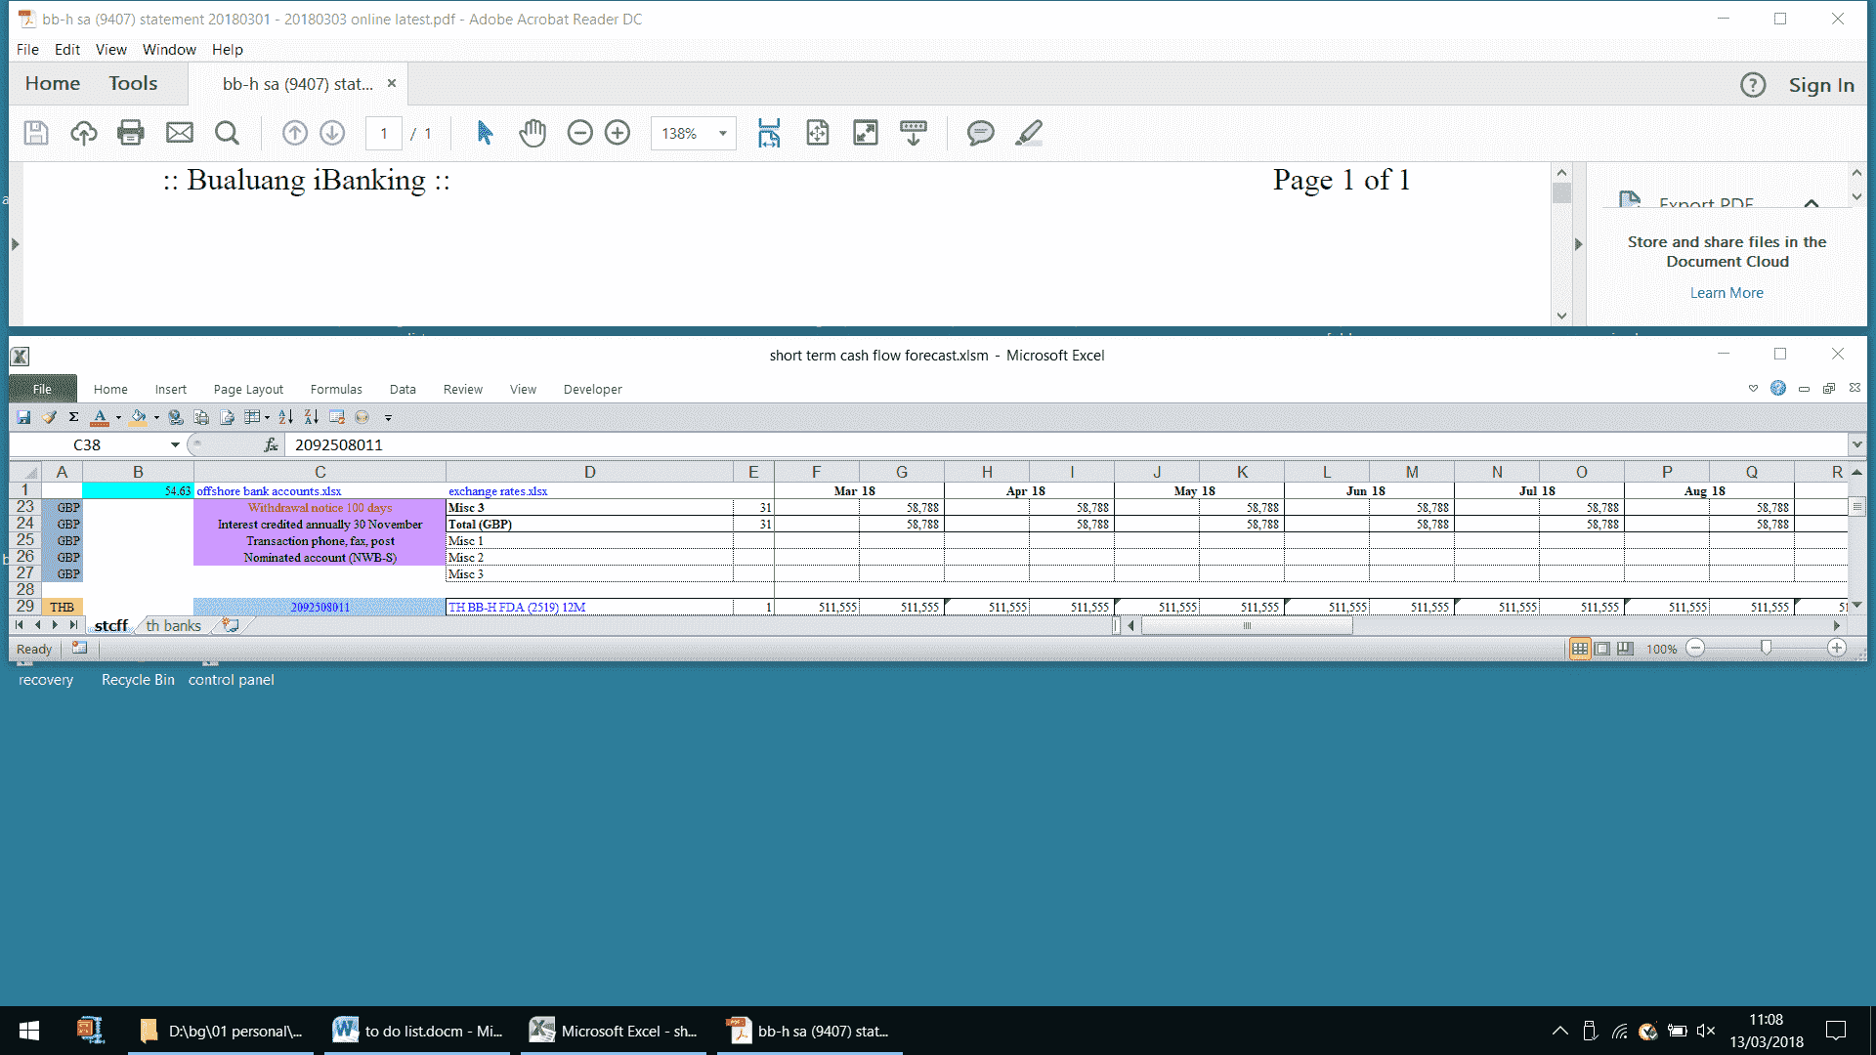This screenshot has height=1055, width=1876.
Task: Open the Acrobat File menu
Action: (x=27, y=50)
